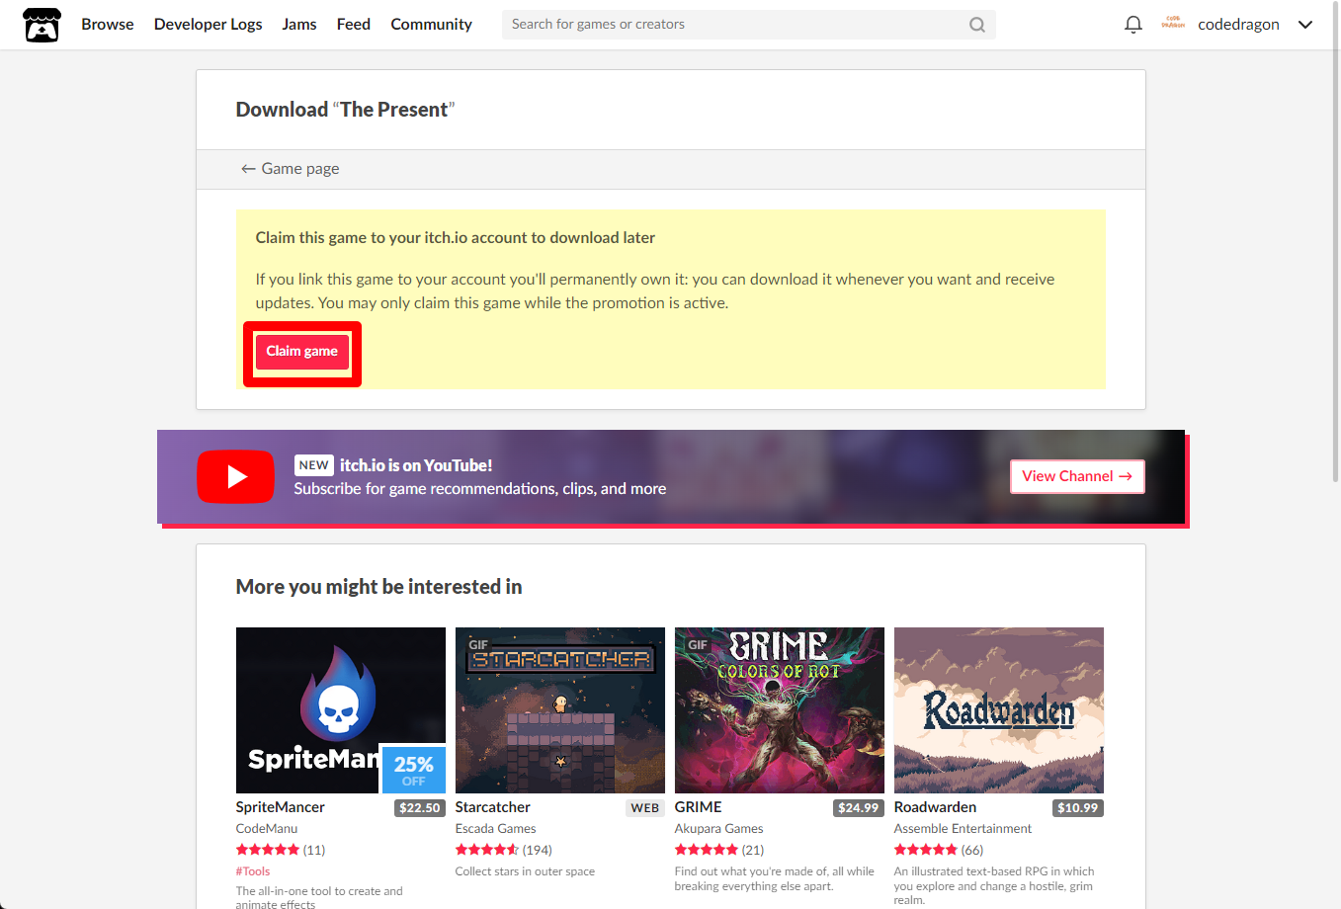
Task: Open the notifications bell
Action: (1133, 25)
